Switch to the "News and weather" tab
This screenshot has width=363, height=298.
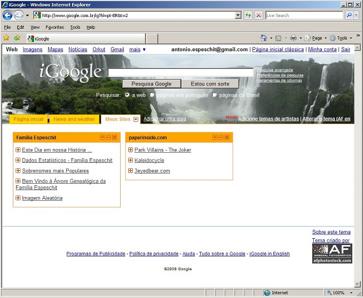pyautogui.click(x=74, y=119)
